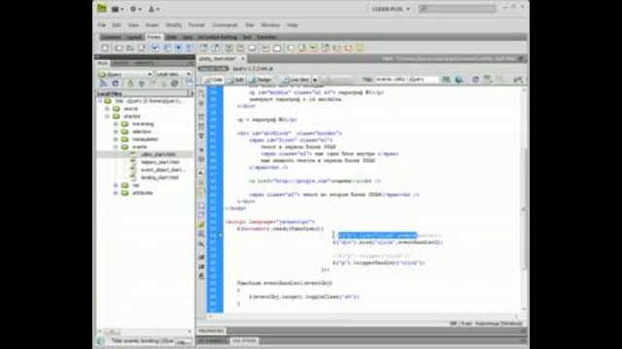Viewport: 622px width, 349px height.
Task: Open the jQuery site dropdown
Action: (x=125, y=74)
